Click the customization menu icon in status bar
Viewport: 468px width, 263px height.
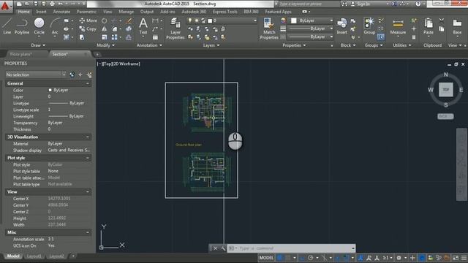click(464, 258)
